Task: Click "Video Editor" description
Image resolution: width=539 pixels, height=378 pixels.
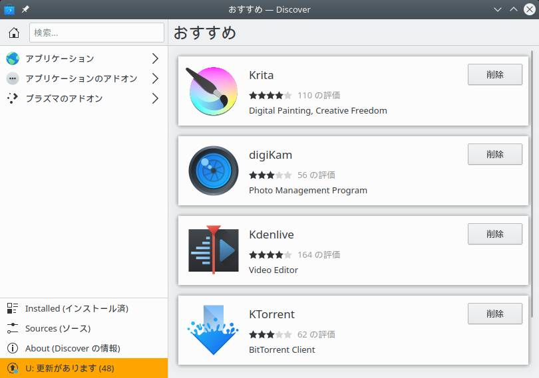Action: click(273, 270)
